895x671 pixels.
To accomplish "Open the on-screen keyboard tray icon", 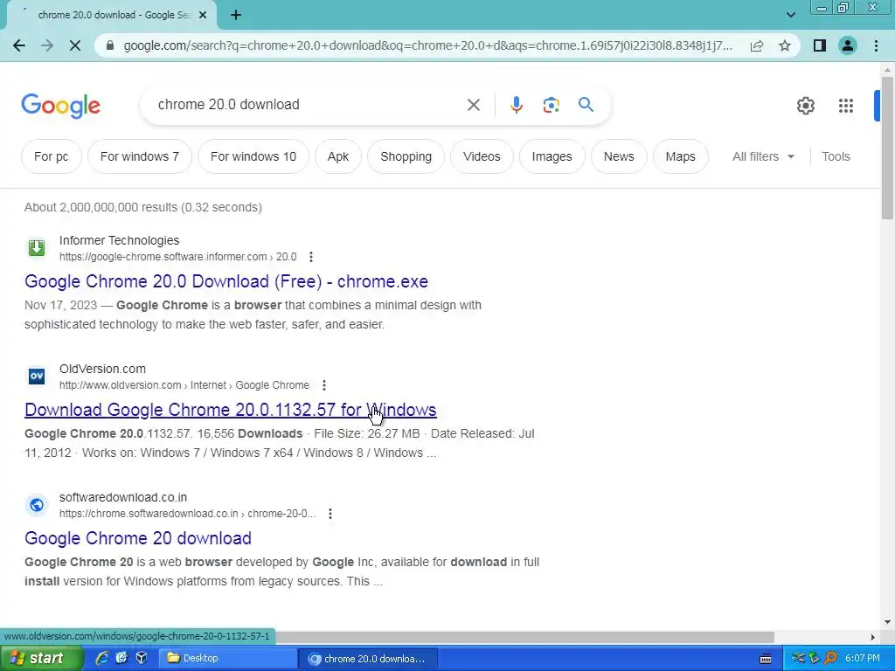I will (x=766, y=659).
